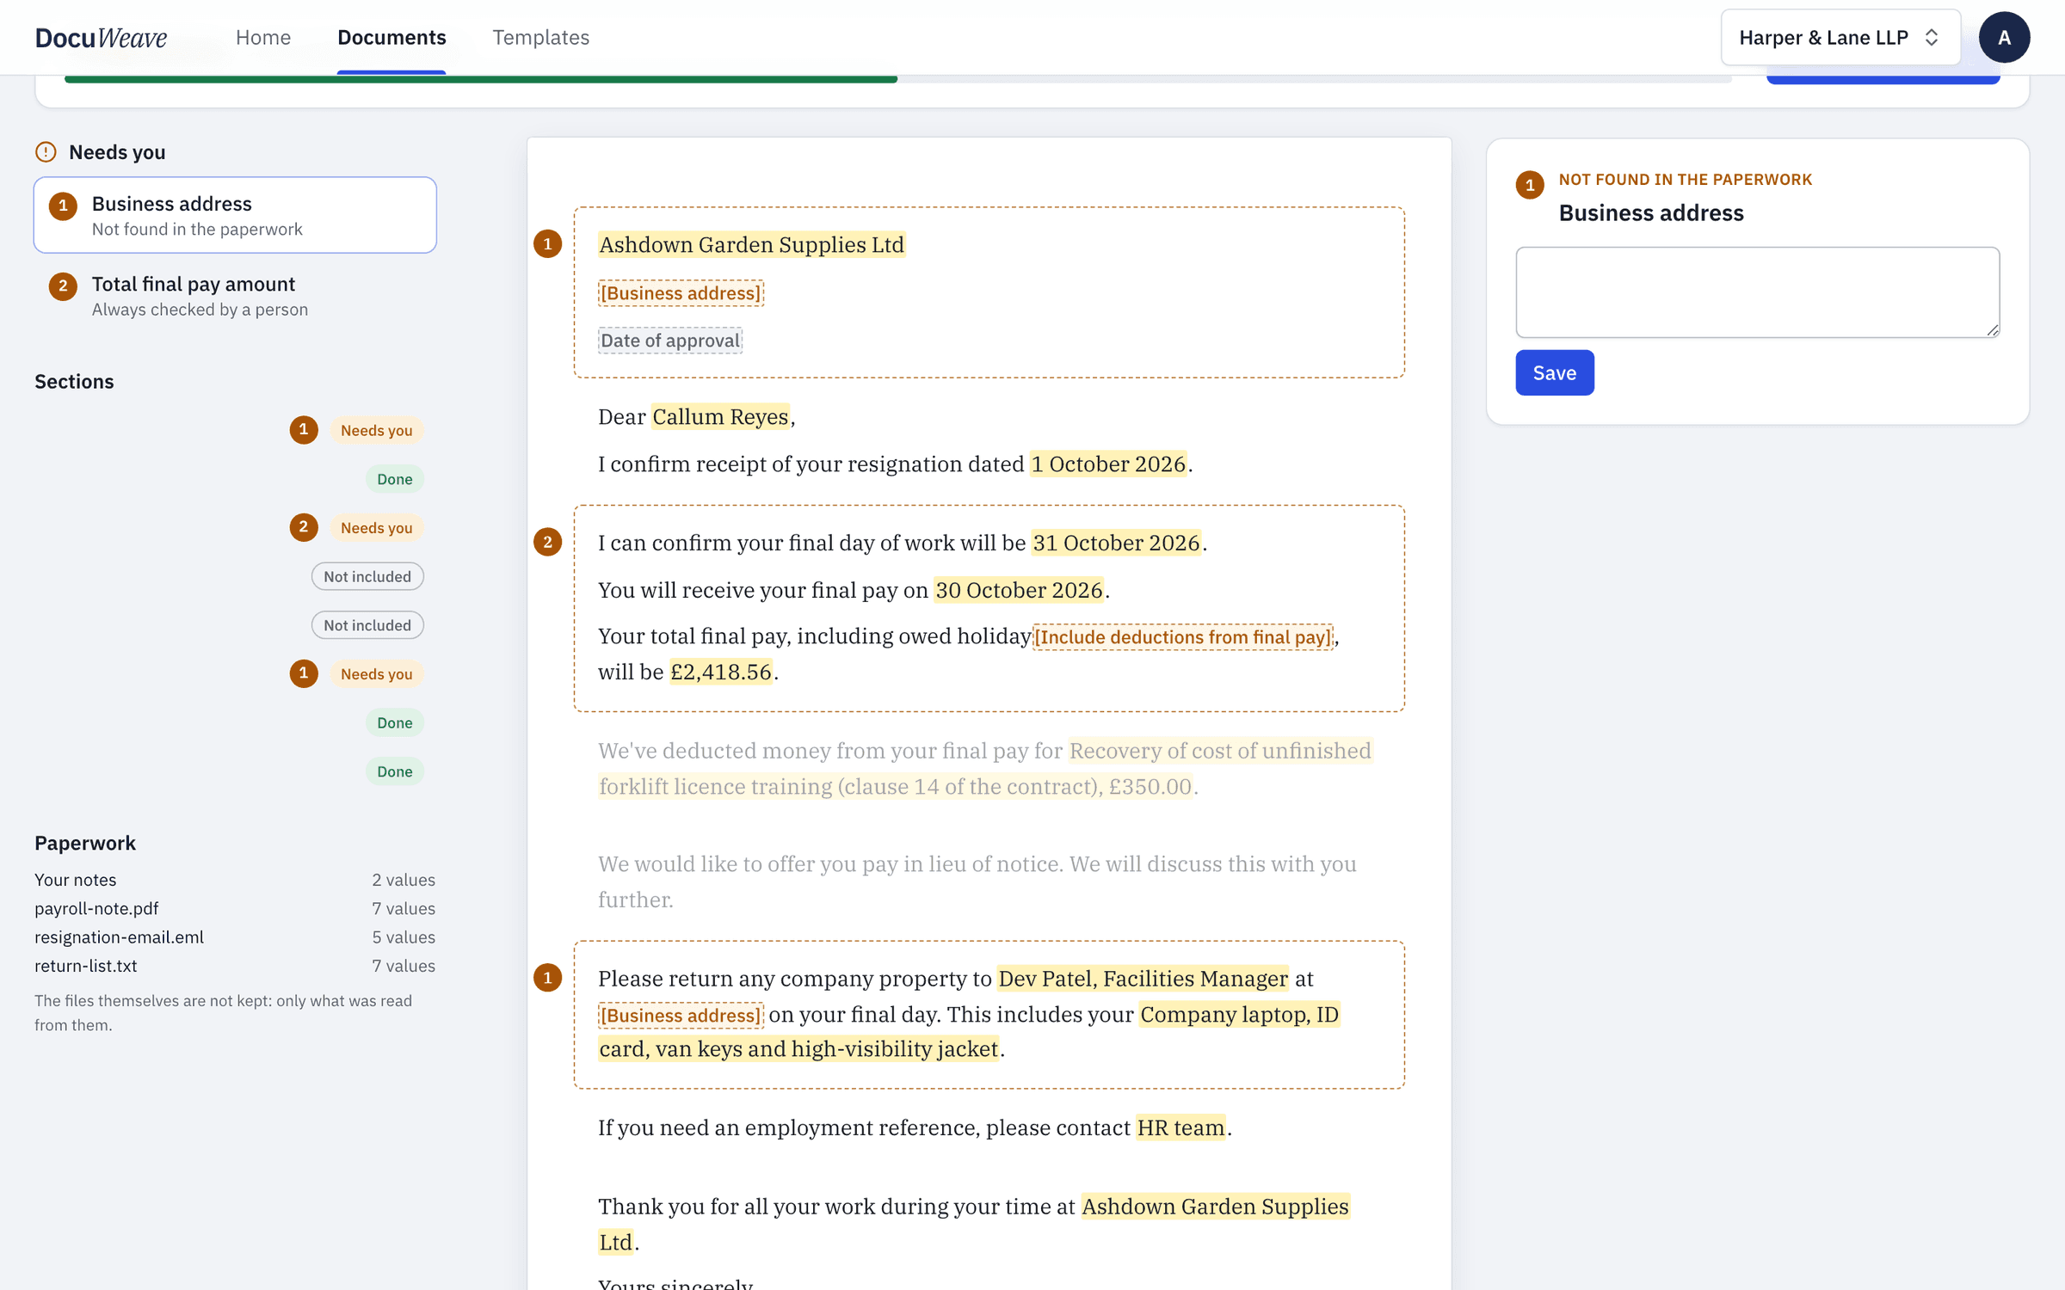Go to the Home tab
Screen dimensions: 2065x1290
[x=263, y=37]
